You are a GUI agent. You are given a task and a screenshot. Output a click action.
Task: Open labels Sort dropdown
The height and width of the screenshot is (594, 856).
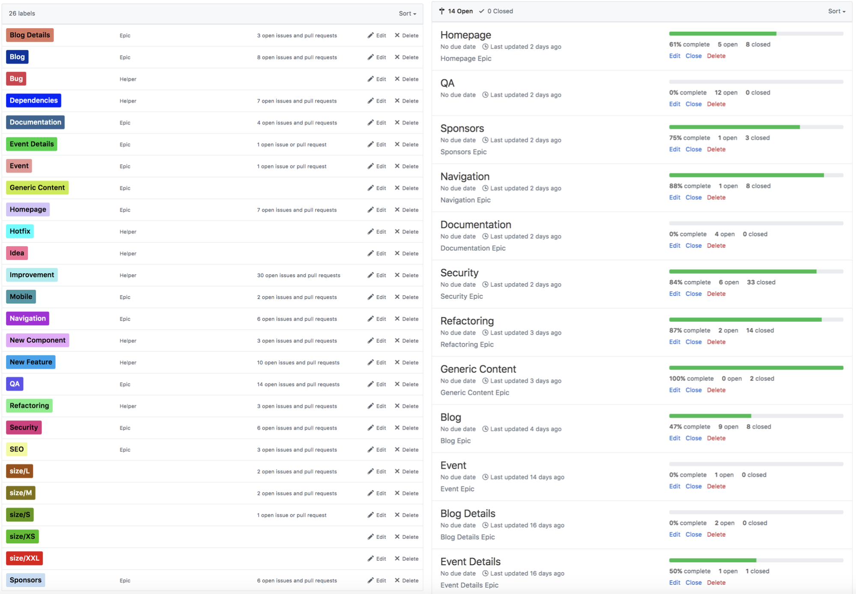pos(407,14)
